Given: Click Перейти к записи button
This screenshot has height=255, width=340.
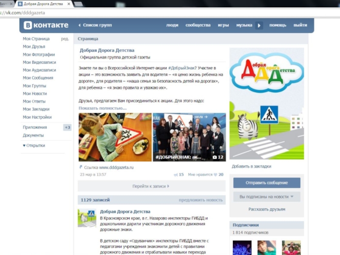Looking at the screenshot, I should pos(151,186).
